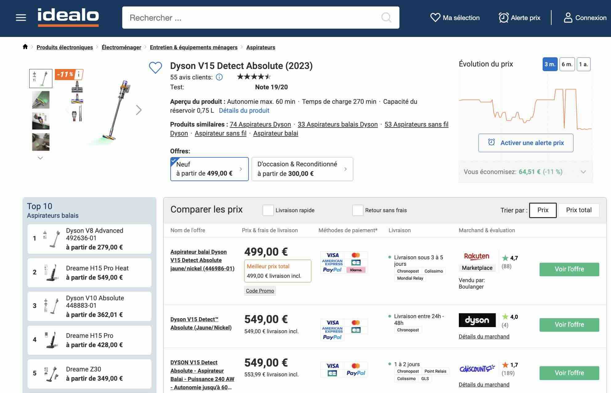Image resolution: width=611 pixels, height=393 pixels.
Task: Select green laser close-up thumbnail
Action: coord(41,100)
